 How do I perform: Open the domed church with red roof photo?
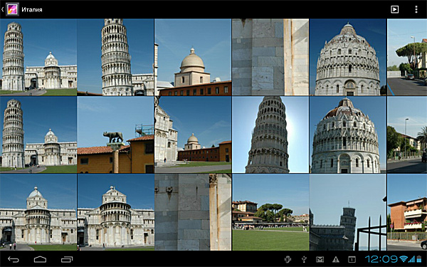[x=193, y=57]
